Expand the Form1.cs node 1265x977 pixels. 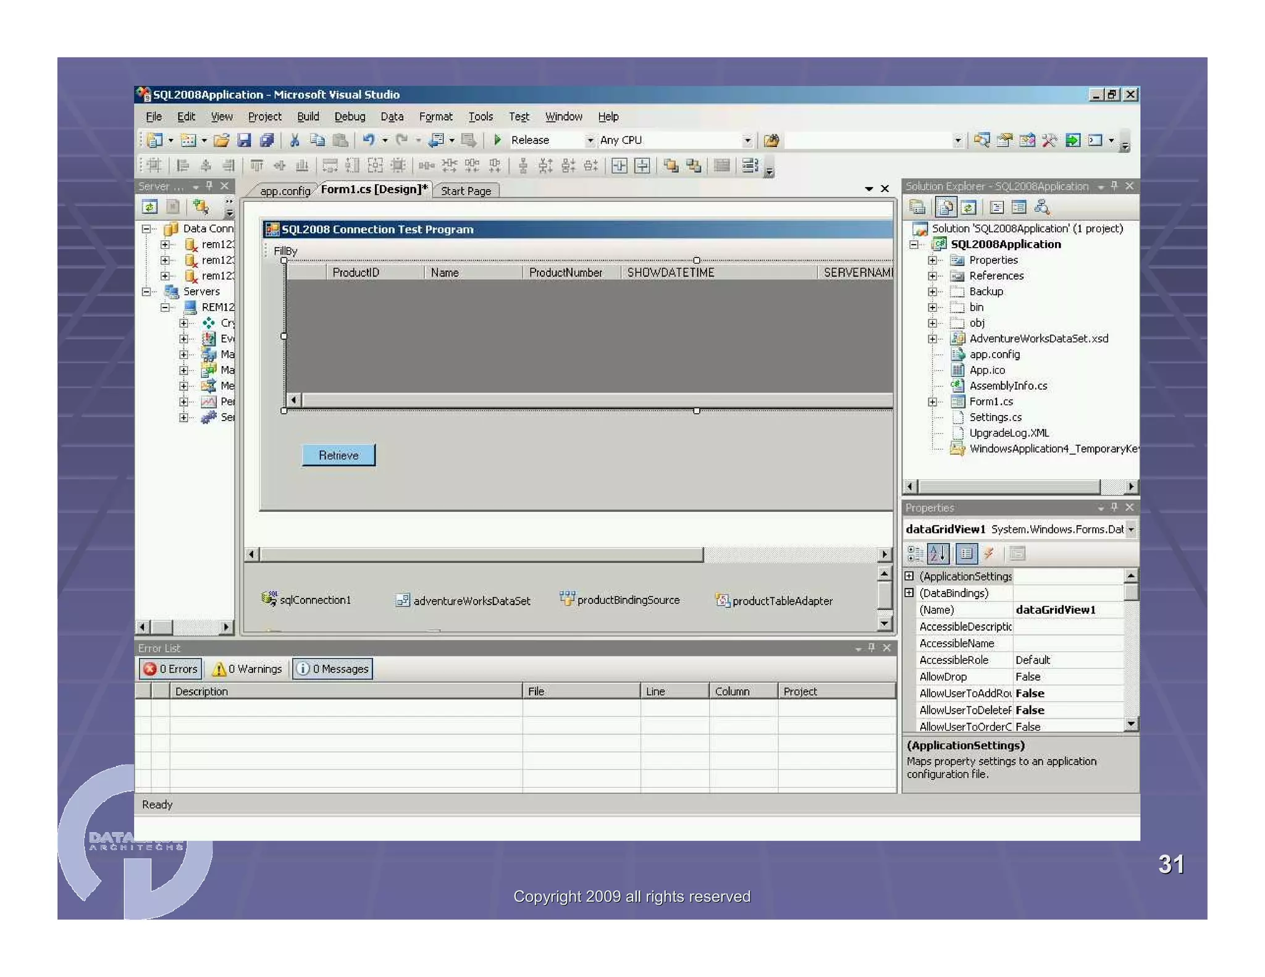click(x=933, y=401)
